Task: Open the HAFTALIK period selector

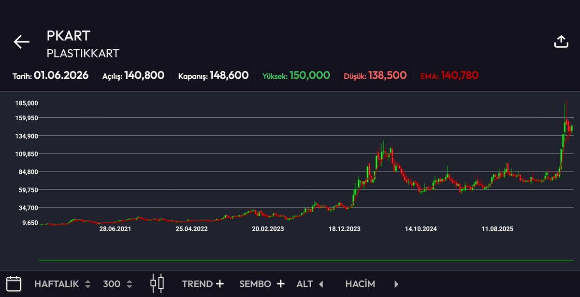Action: pyautogui.click(x=62, y=284)
